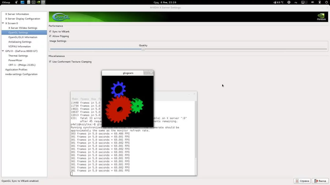Open the Вид menu in the terminal
Screen dimensions: 330x185
94,99
